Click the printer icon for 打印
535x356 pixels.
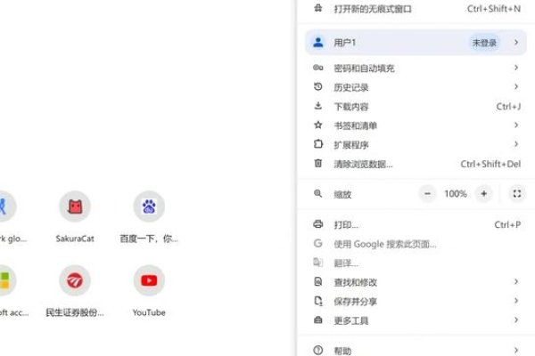click(x=318, y=224)
